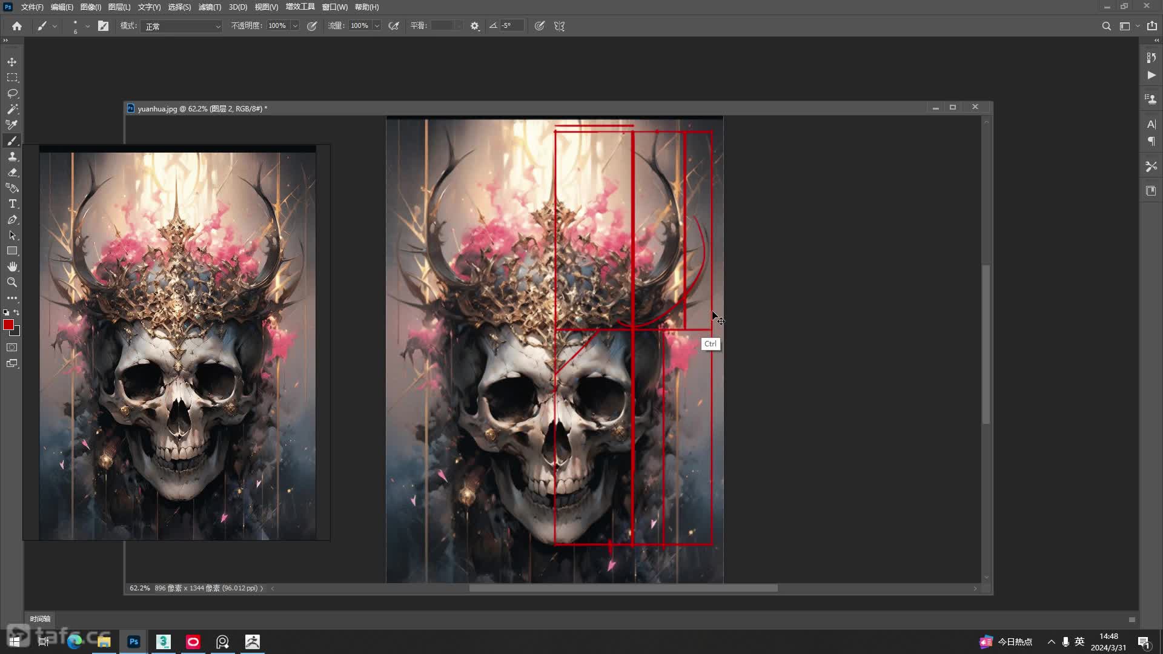Open the flow slider dropdown
This screenshot has height=654, width=1163.
[377, 26]
